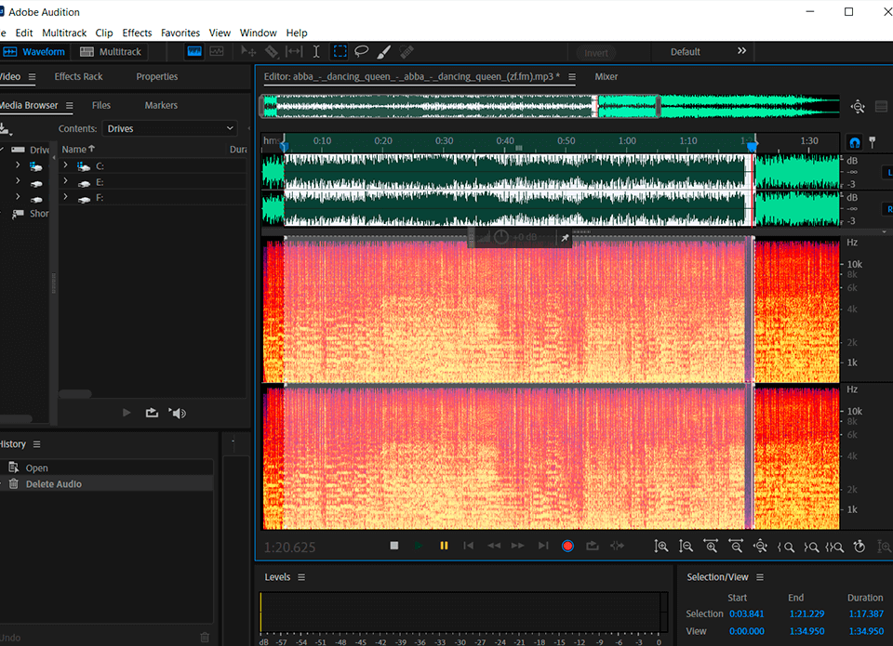
Task: Open the Contents Drives dropdown
Action: [x=169, y=128]
